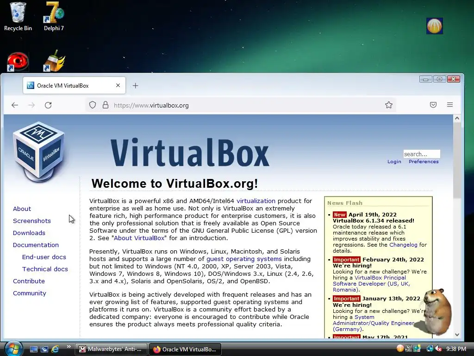The image size is (474, 356).
Task: Click the orange globe icon on the desktop's right side
Action: tap(434, 26)
